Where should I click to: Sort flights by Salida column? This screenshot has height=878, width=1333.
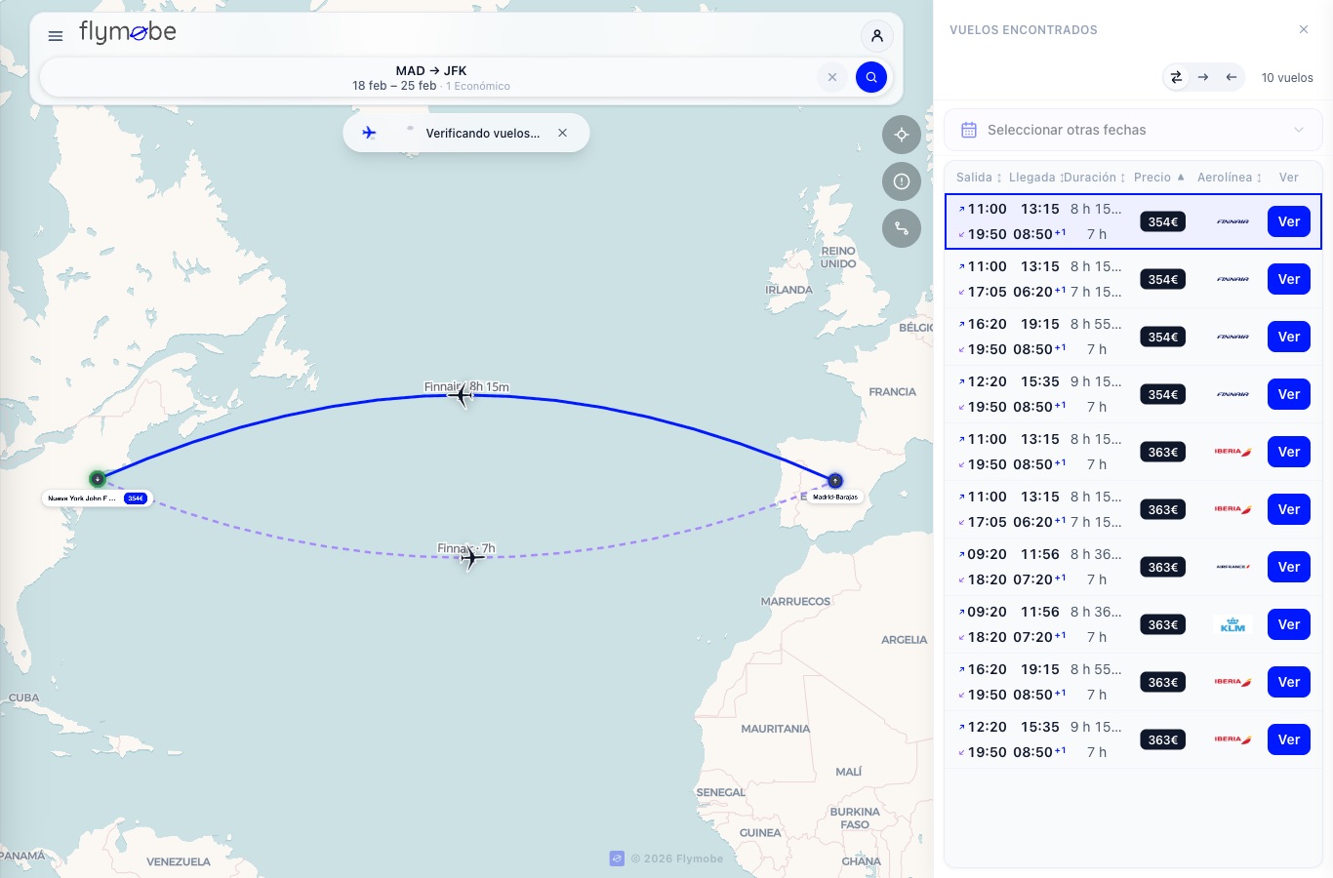pos(979,178)
